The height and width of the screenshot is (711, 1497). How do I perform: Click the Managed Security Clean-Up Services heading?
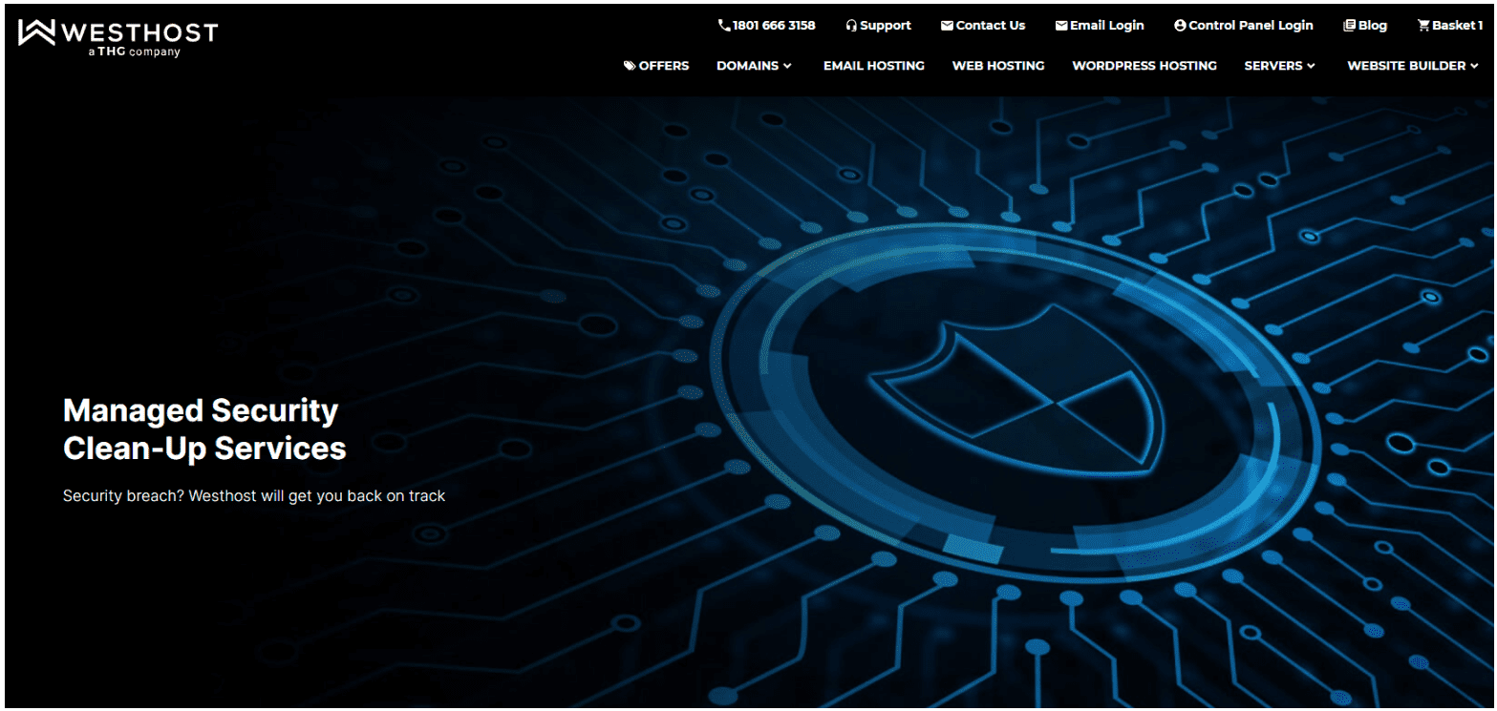pos(204,429)
